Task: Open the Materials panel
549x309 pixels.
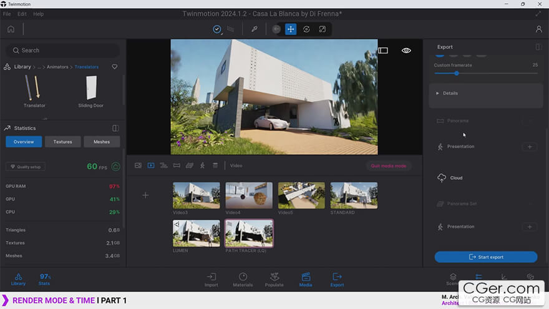Action: (243, 280)
